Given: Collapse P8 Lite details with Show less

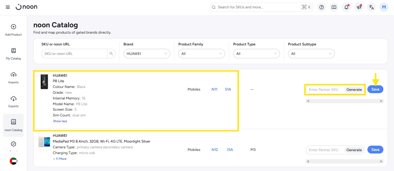Looking at the screenshot, I should pos(60,121).
